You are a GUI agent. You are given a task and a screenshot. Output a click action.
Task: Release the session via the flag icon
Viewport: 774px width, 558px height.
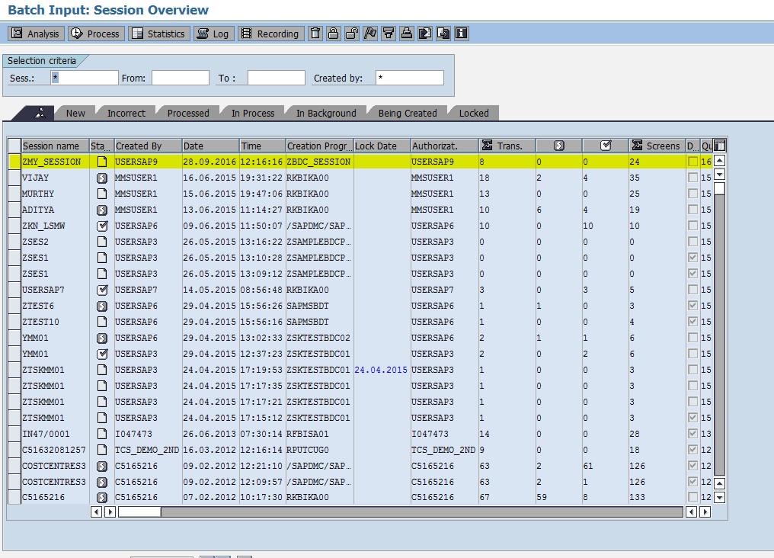point(369,33)
